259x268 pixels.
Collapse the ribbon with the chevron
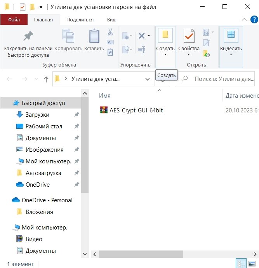coord(244,19)
